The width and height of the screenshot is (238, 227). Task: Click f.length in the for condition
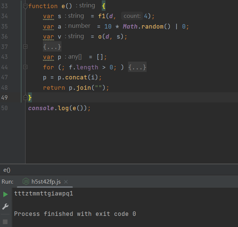[x=84, y=67]
